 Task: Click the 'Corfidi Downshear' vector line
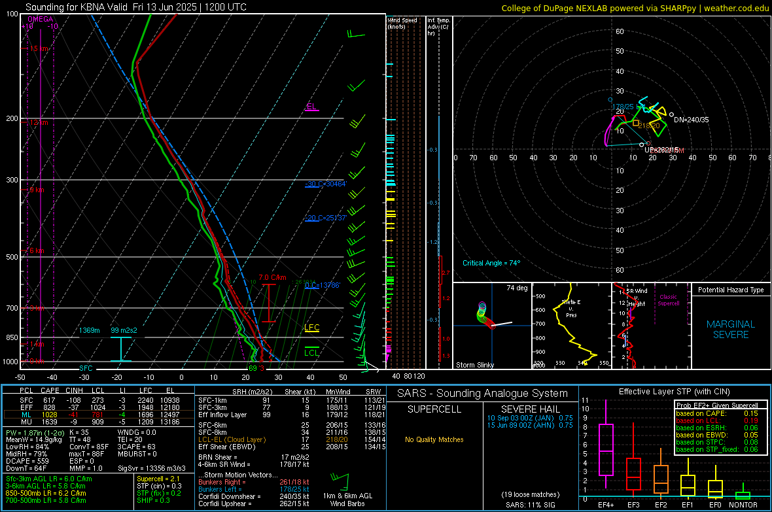(254, 496)
